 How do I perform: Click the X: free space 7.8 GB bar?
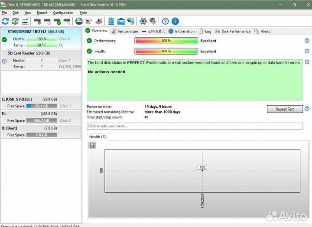click(42, 135)
